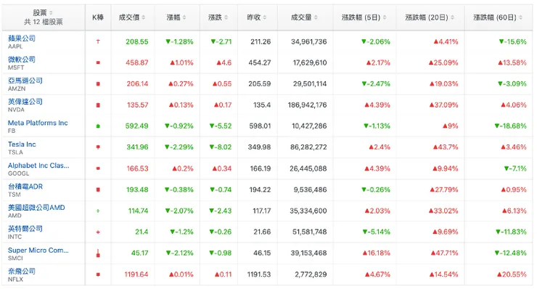Click TSM 20-day change 27.79%
This screenshot has width=537, height=289.
point(444,190)
